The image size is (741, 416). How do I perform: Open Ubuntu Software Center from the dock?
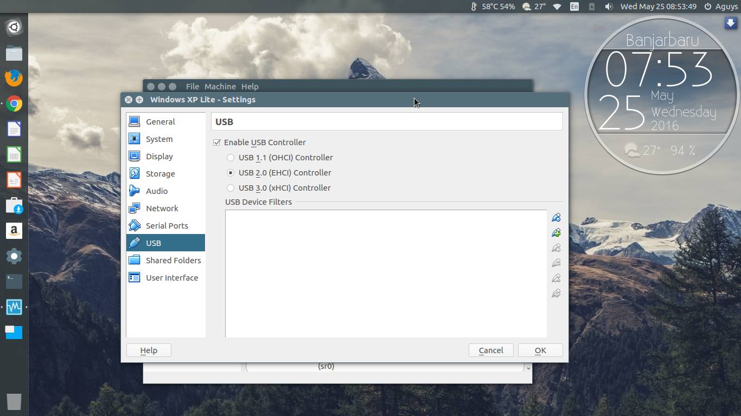point(14,205)
